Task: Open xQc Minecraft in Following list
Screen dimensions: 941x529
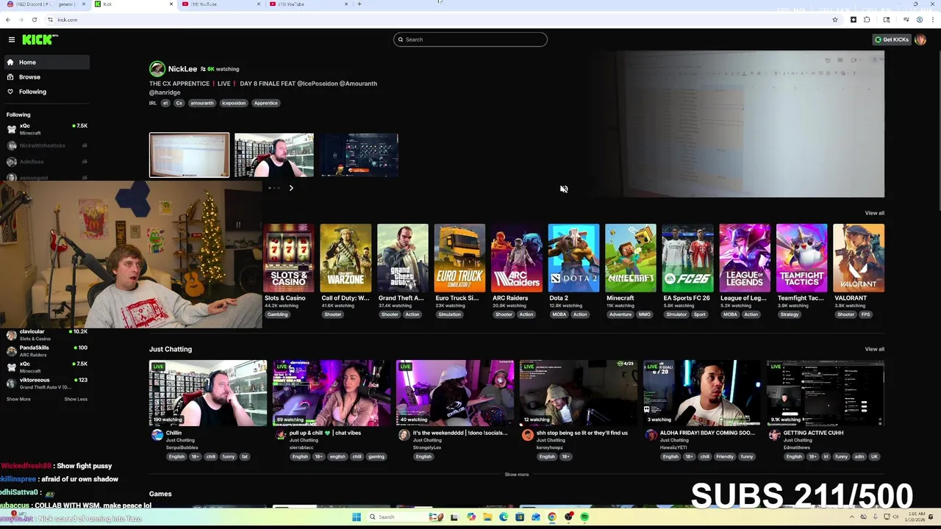Action: 47,129
